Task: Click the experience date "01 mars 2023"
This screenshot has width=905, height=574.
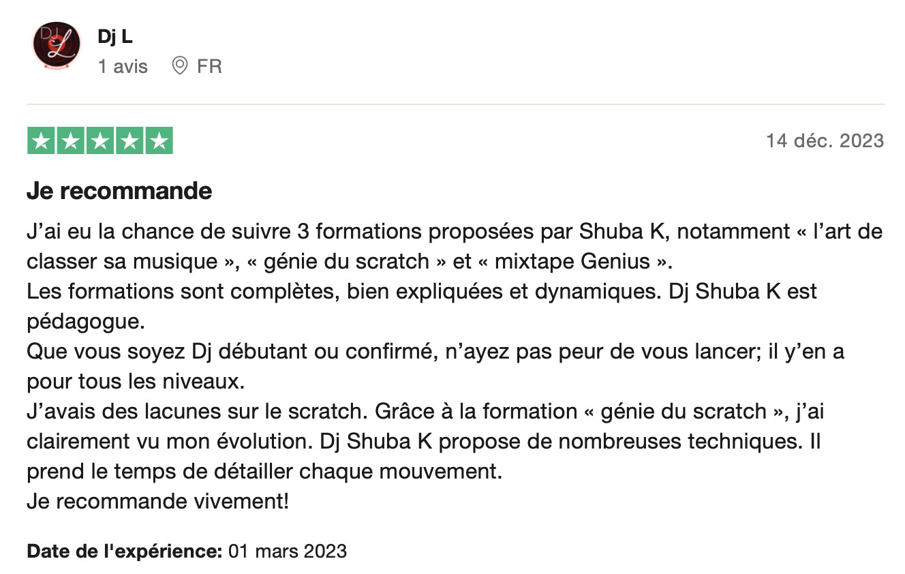Action: coord(287,551)
